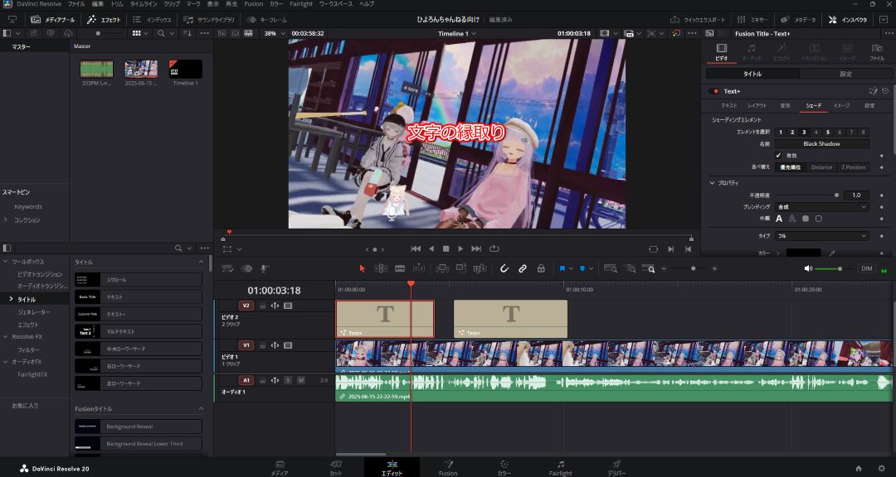Image resolution: width=896 pixels, height=477 pixels.
Task: Pick color with the eyedropper in Inspector
Action: pyautogui.click(x=830, y=253)
